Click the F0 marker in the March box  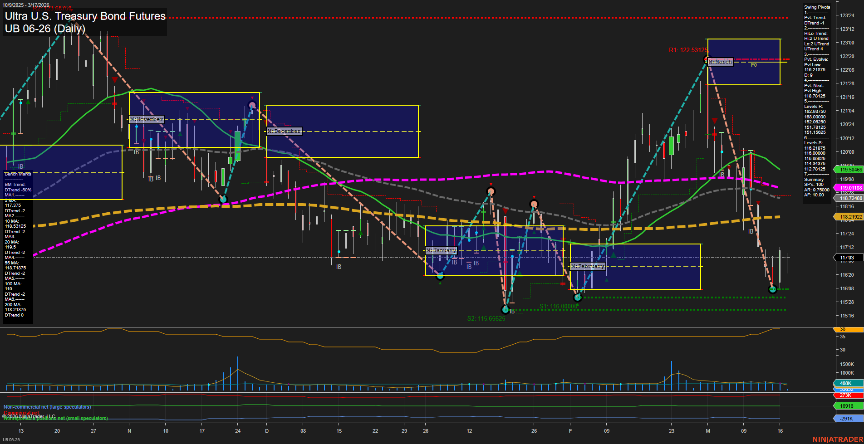coord(754,65)
